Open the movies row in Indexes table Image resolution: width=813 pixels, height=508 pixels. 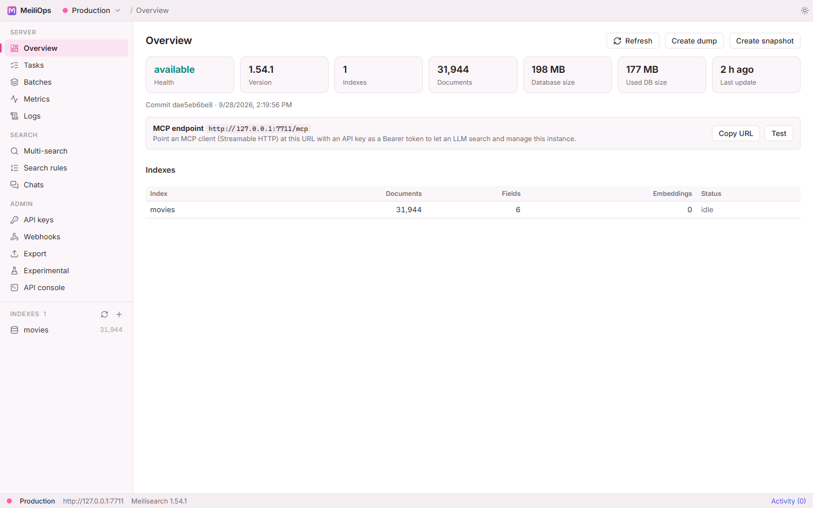[473, 210]
